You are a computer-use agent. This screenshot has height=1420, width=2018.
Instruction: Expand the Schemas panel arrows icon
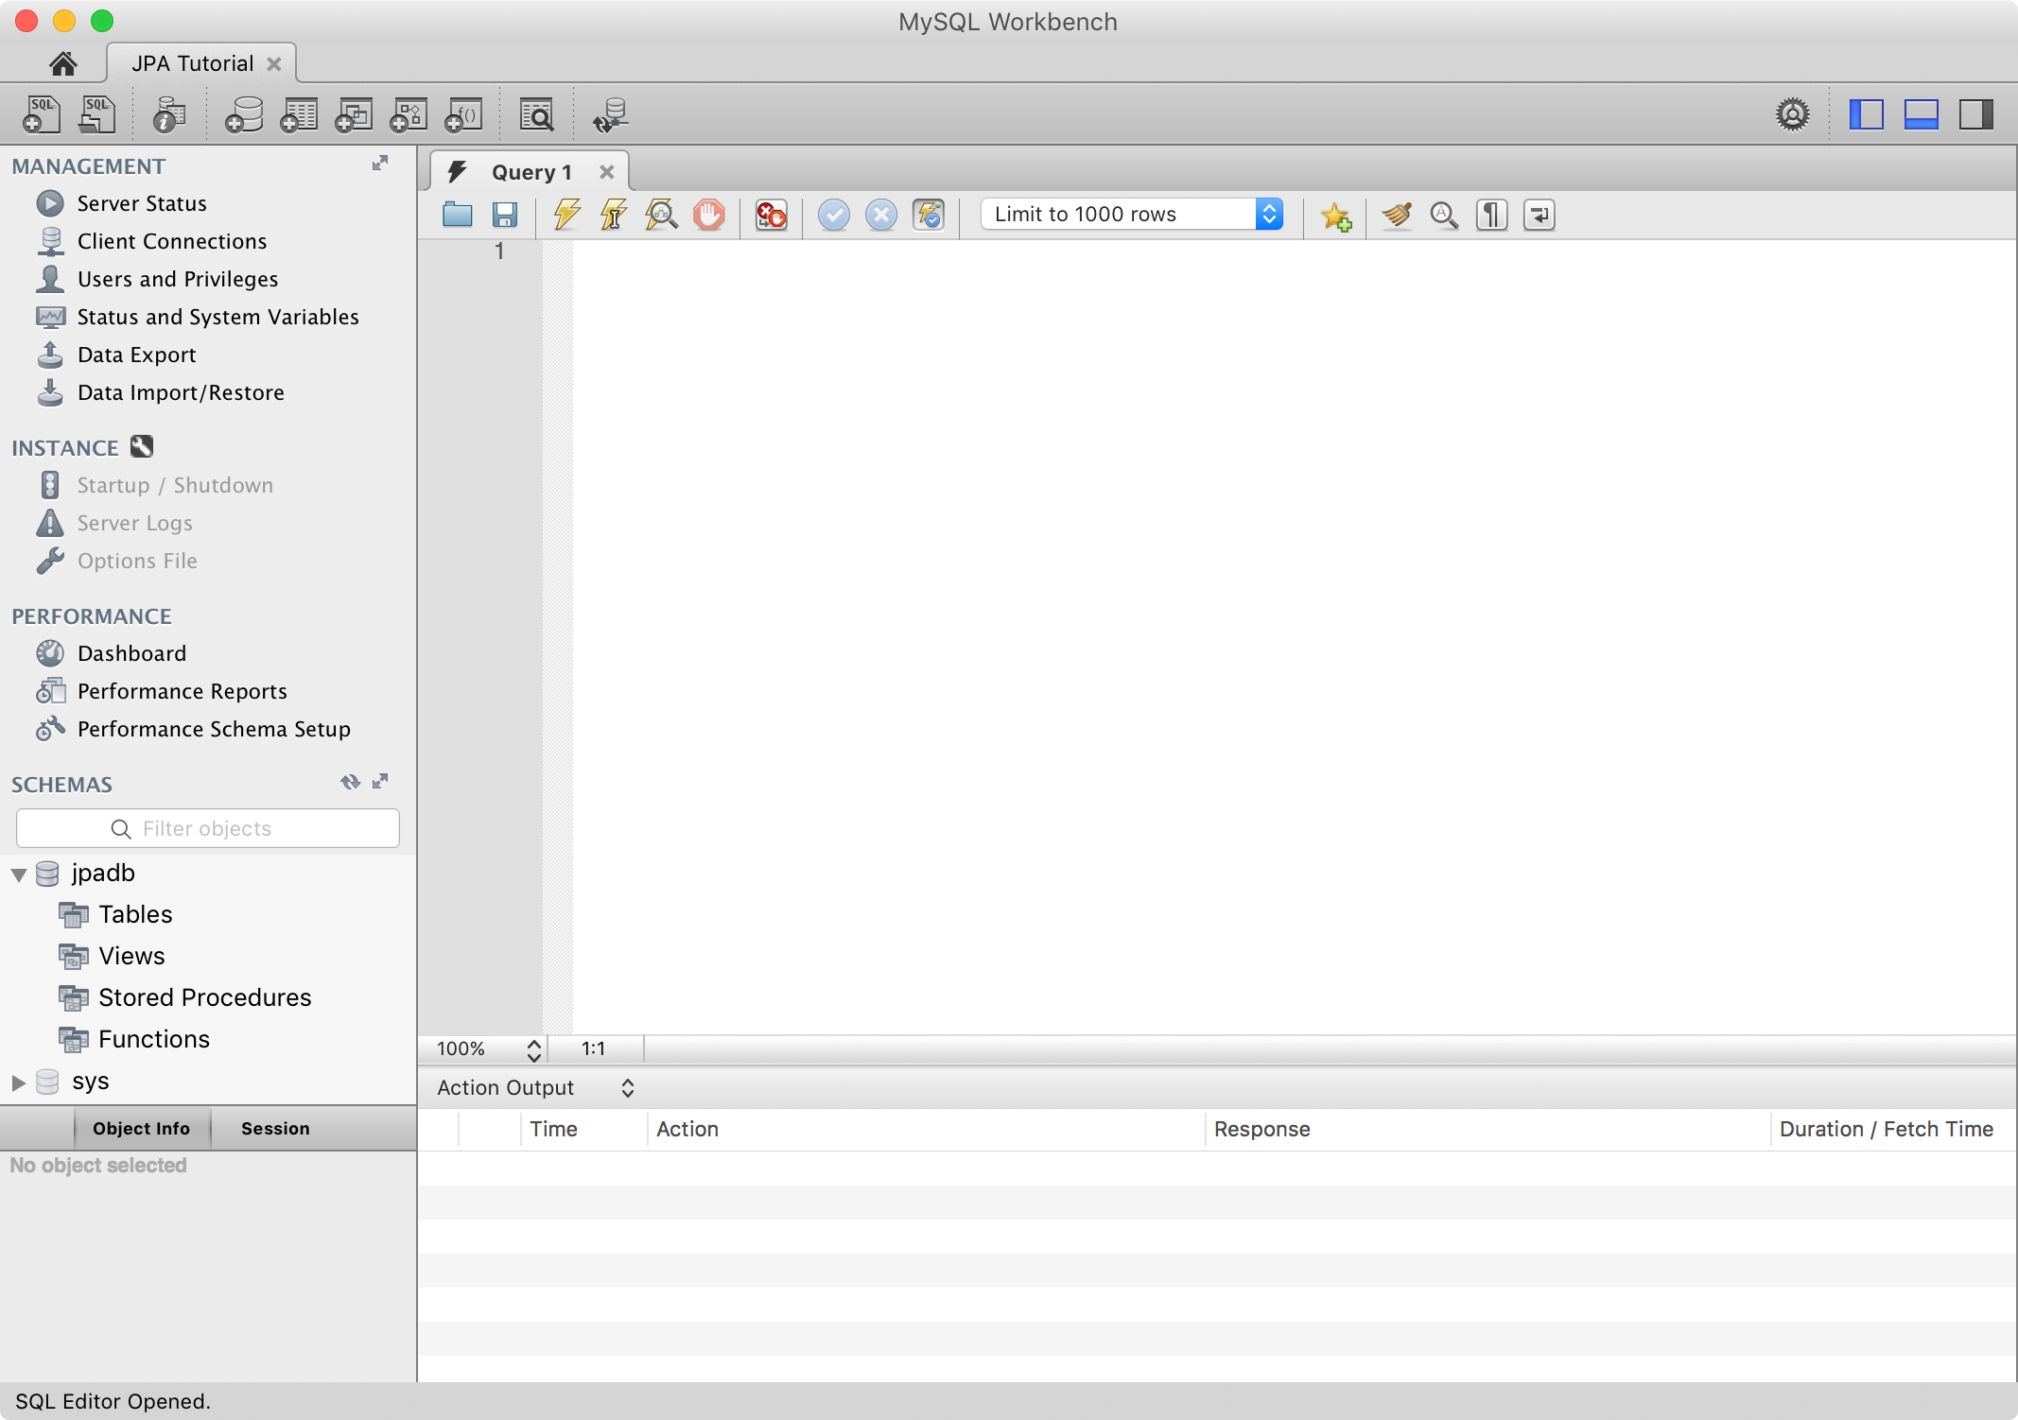[380, 782]
